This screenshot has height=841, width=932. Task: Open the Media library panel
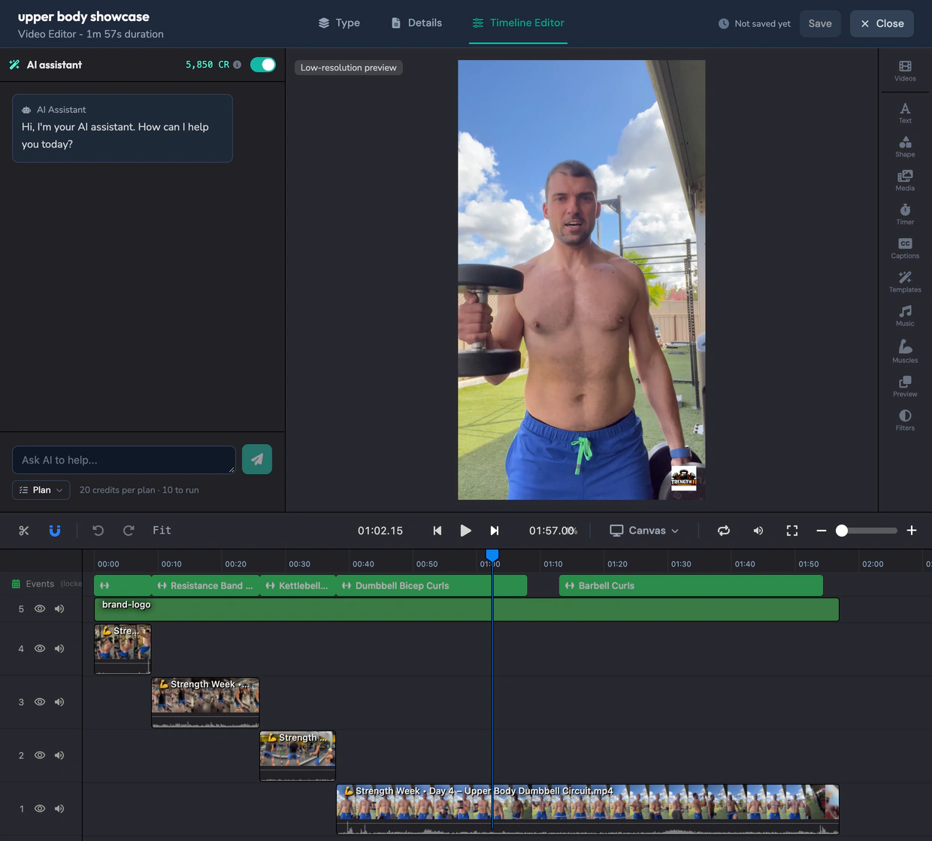(905, 180)
